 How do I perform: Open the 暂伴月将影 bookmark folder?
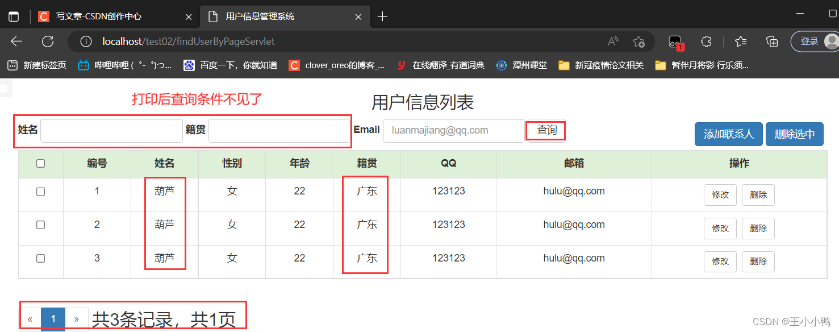point(702,65)
